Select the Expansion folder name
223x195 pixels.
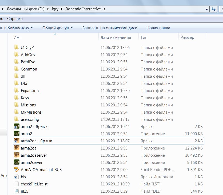click(30, 91)
